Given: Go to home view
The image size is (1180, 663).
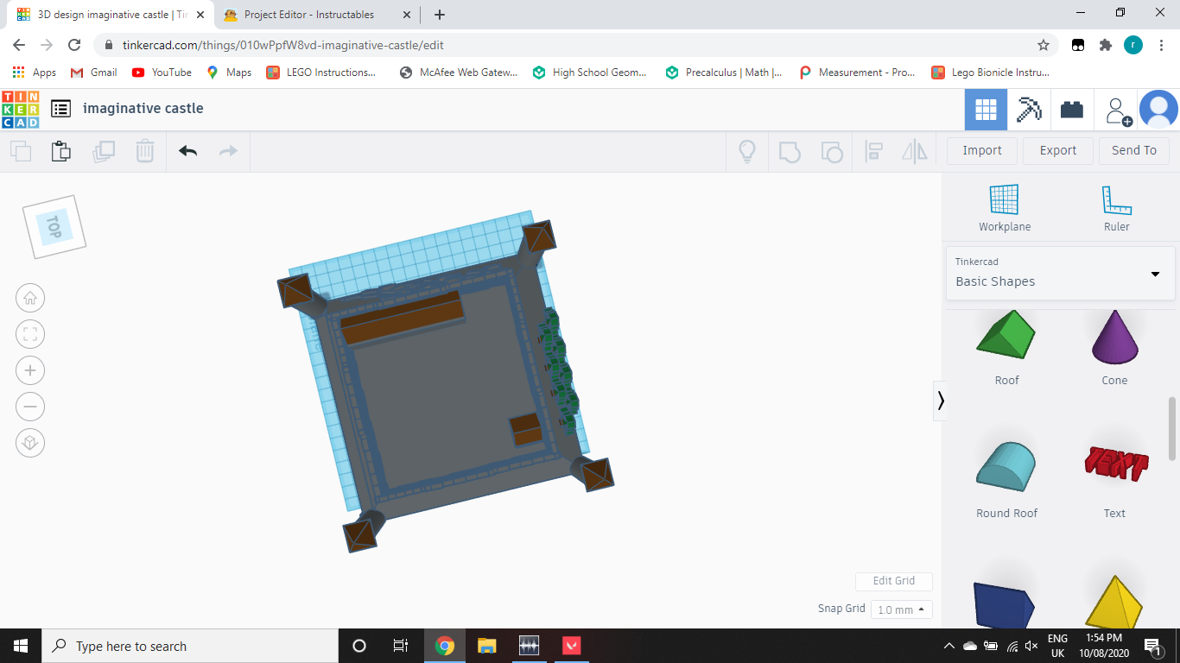Looking at the screenshot, I should point(30,298).
